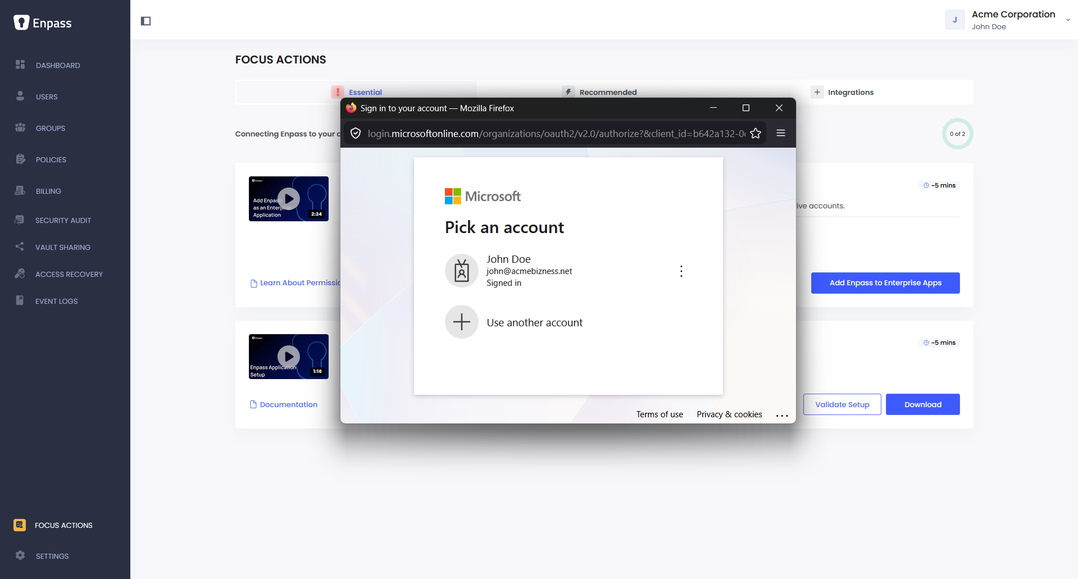
Task: Open the Firefox hamburger menu
Action: [x=781, y=133]
